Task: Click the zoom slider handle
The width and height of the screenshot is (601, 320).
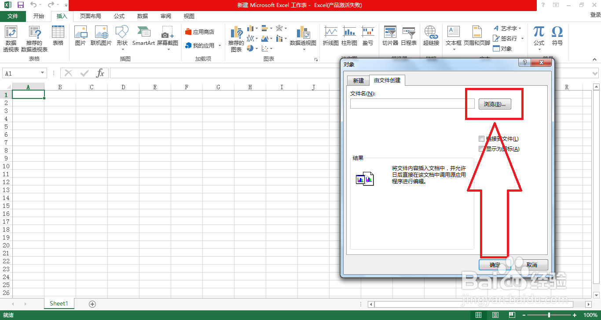Action: tap(549, 315)
